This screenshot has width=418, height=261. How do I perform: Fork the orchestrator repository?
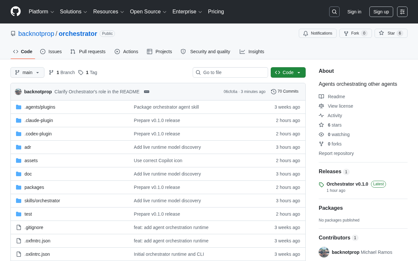click(356, 33)
